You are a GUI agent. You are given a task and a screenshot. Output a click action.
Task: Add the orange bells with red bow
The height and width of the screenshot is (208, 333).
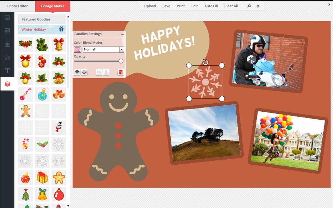[59, 94]
